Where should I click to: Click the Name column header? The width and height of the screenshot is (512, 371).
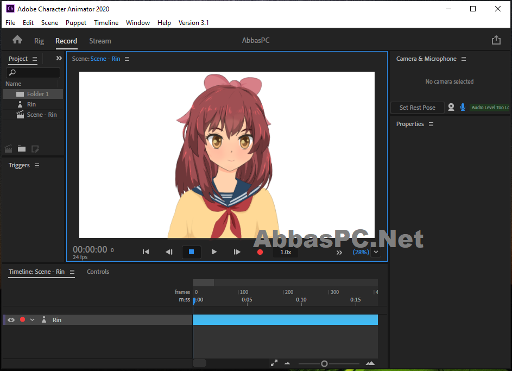click(14, 84)
